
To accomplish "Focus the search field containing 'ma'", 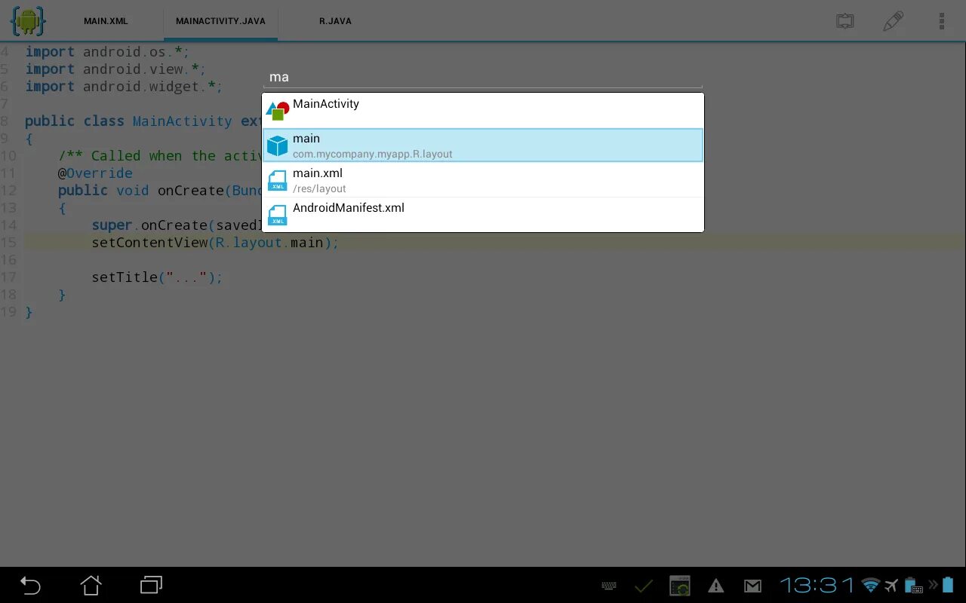I will coord(483,77).
